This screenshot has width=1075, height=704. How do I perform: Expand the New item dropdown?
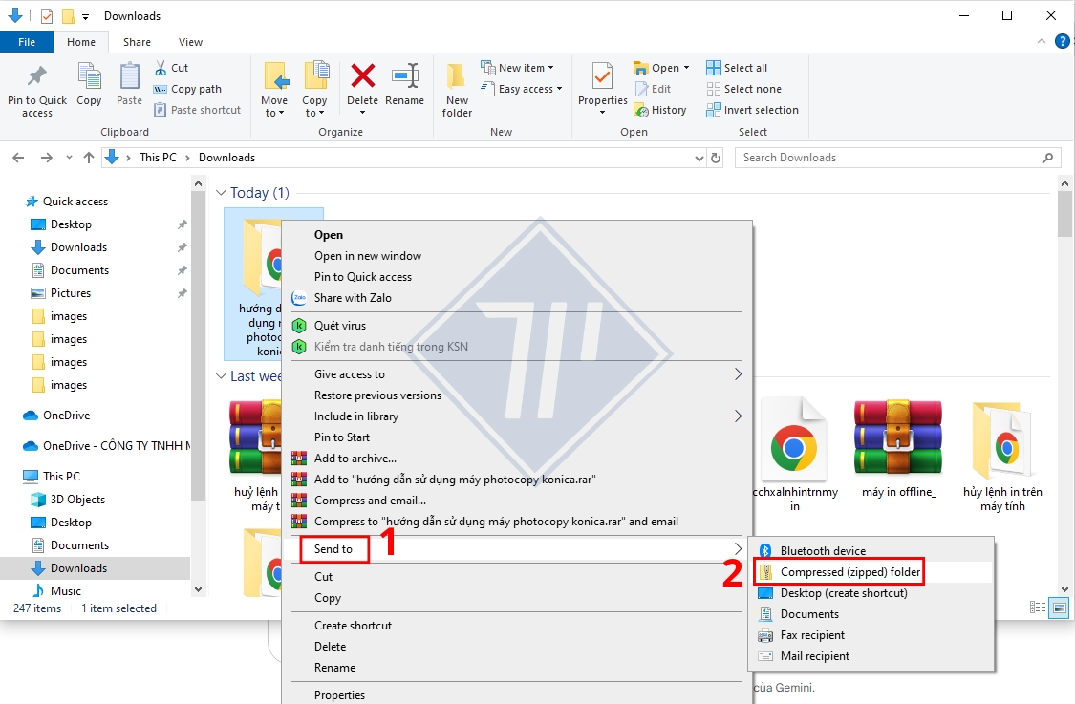(522, 68)
